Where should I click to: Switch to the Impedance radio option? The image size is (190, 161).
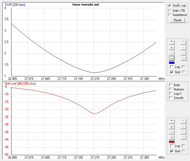[x=170, y=15]
